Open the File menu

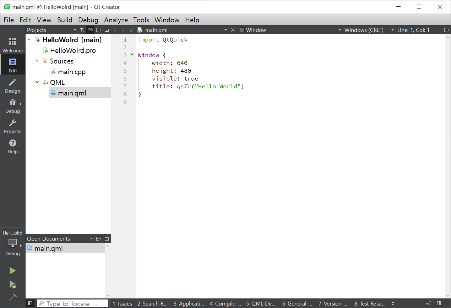coord(9,20)
